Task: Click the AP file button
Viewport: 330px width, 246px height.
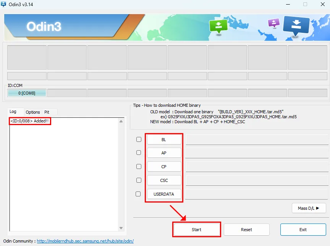Action: (x=164, y=153)
